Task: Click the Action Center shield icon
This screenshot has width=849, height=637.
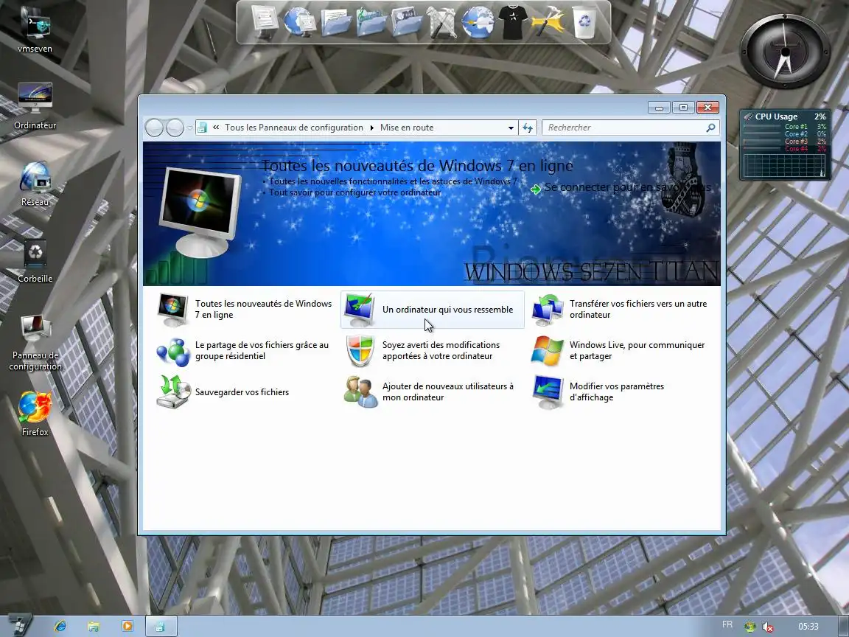Action: pos(360,351)
